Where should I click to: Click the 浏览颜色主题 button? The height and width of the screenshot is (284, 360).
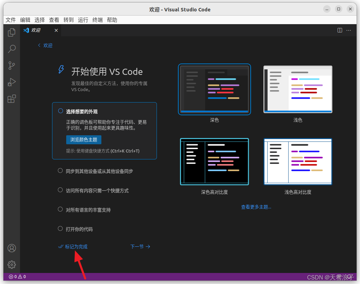click(83, 140)
